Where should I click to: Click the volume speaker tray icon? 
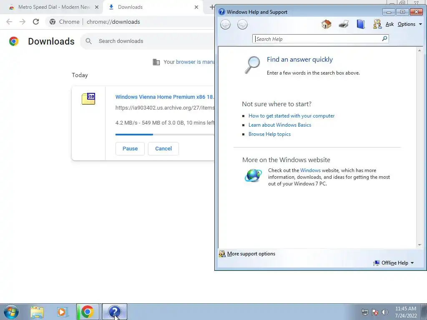tap(385, 312)
